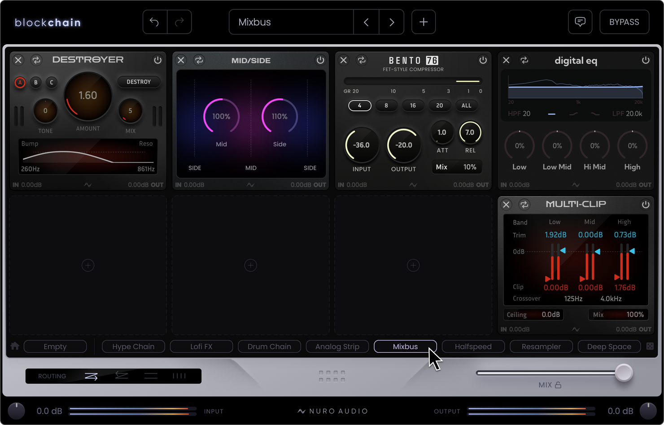
Task: Select Destroyer mode A
Action: pyautogui.click(x=20, y=83)
